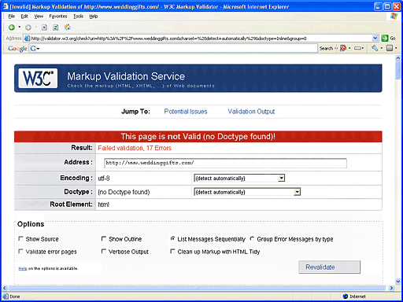
Task: Enable the Show Outline checkbox
Action: pyautogui.click(x=104, y=238)
